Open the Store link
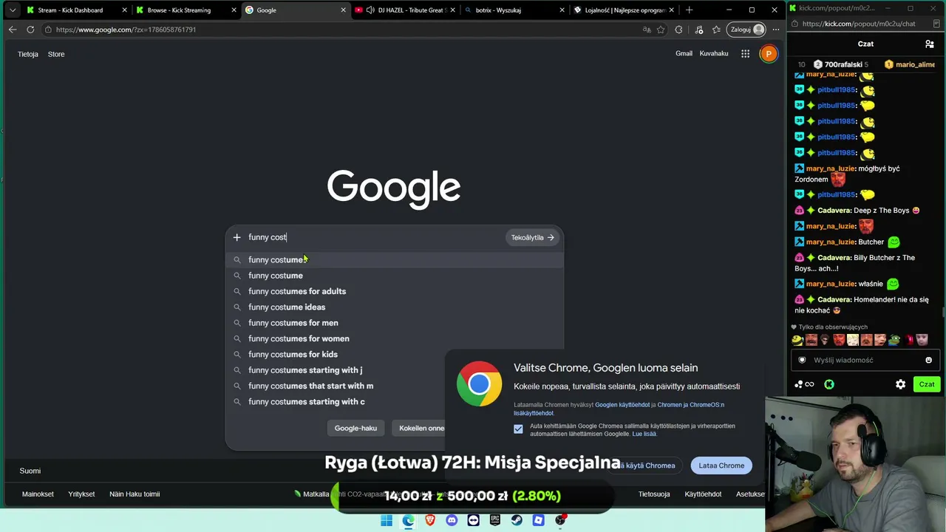 click(56, 54)
